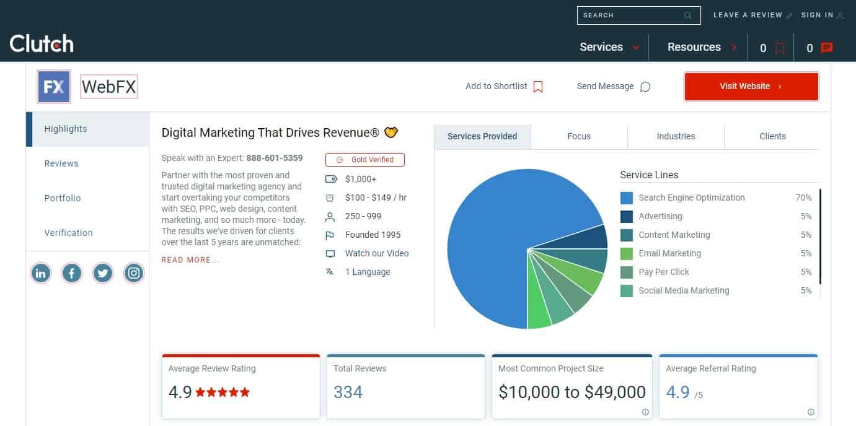The width and height of the screenshot is (856, 426).
Task: Click the hourly rate clock icon
Action: tap(330, 198)
